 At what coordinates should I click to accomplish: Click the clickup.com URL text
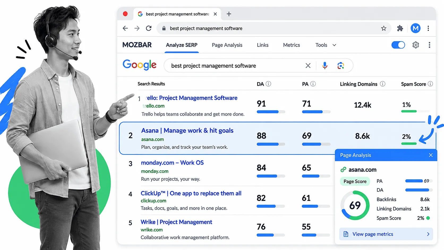click(x=153, y=201)
